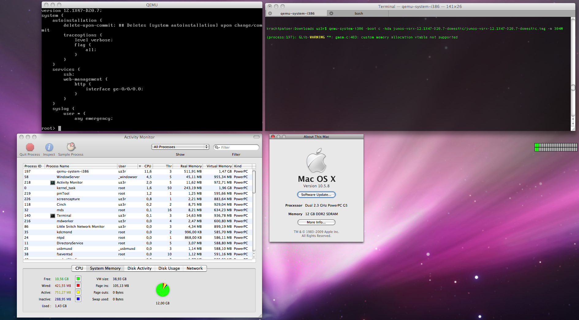Image resolution: width=579 pixels, height=320 pixels.
Task: Select the WindowServer process row
Action: click(138, 177)
